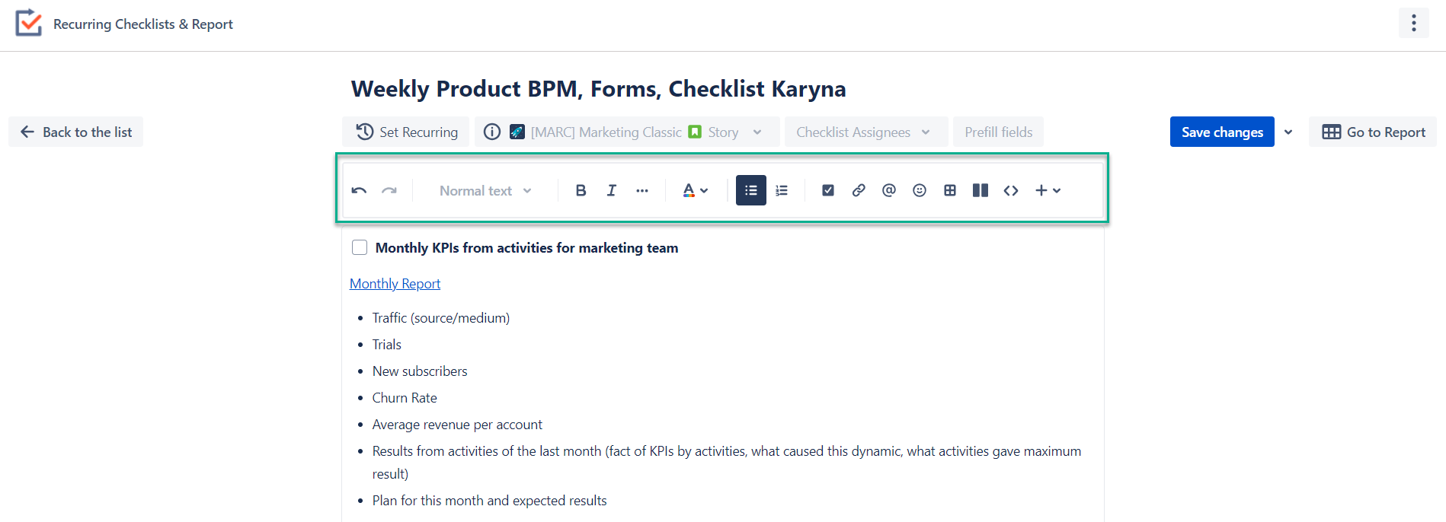Image resolution: width=1446 pixels, height=522 pixels.
Task: Open the Marketing Classic Story project dropdown
Action: coord(627,132)
